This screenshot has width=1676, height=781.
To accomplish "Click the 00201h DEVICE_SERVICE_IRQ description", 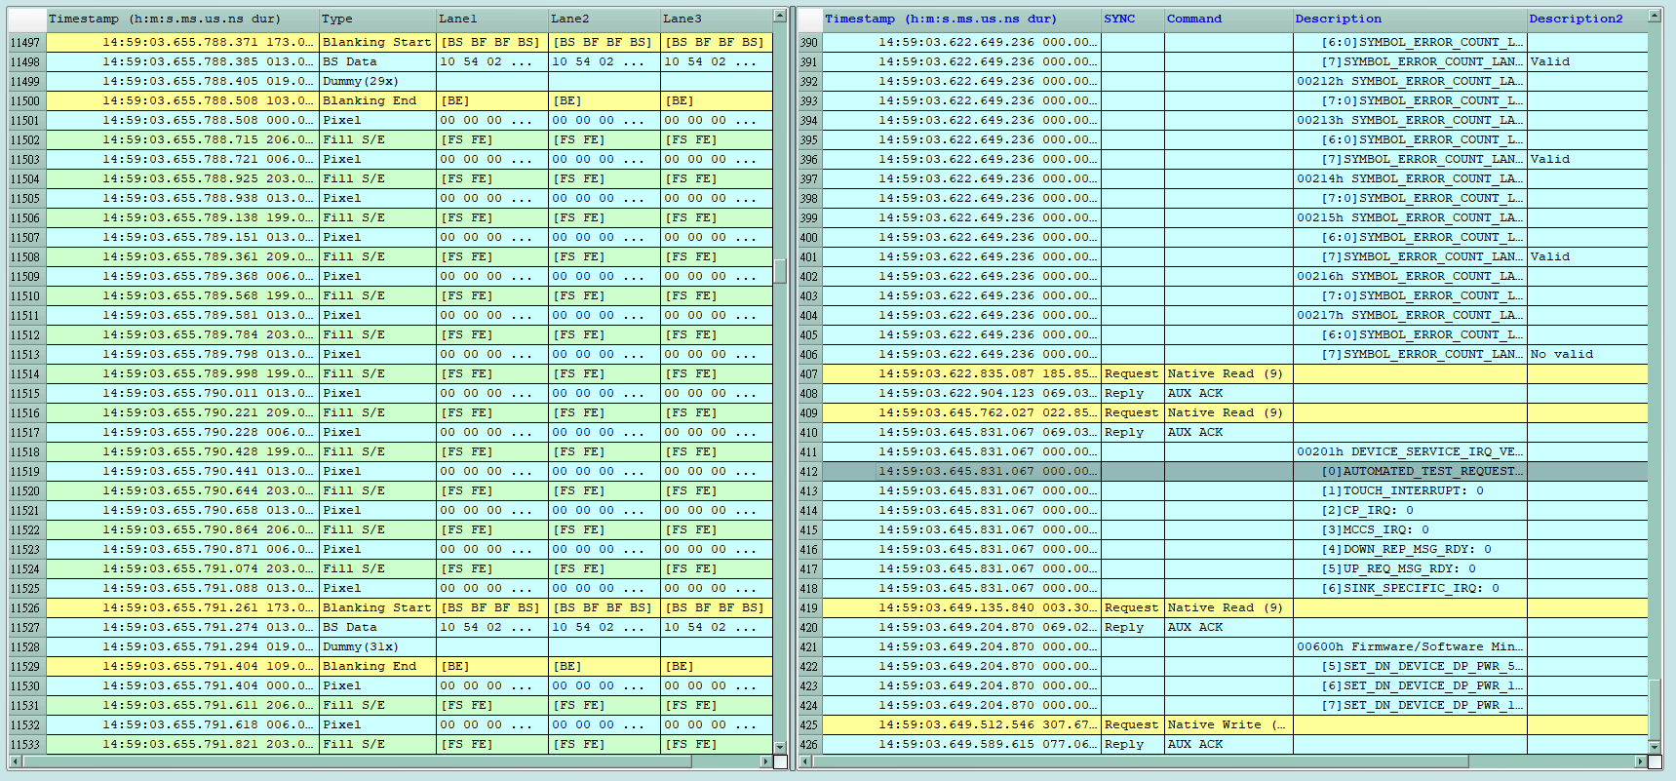I will click(1410, 452).
